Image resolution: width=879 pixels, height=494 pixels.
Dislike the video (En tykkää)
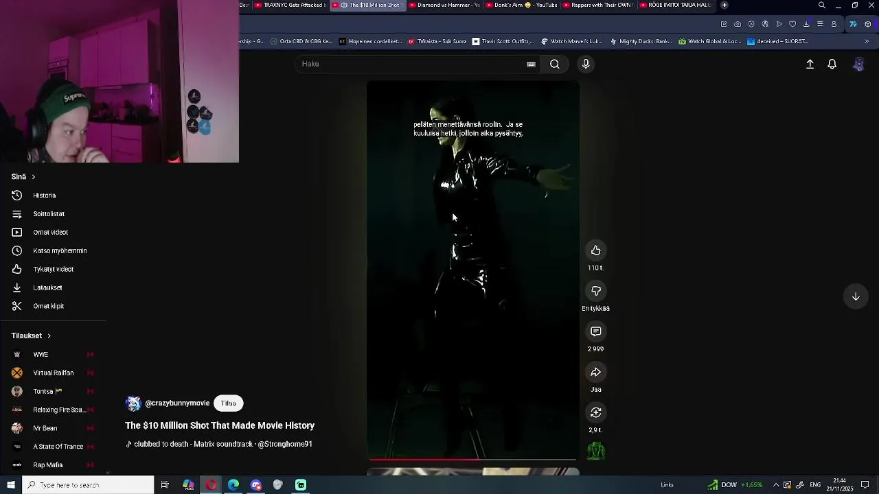point(595,291)
